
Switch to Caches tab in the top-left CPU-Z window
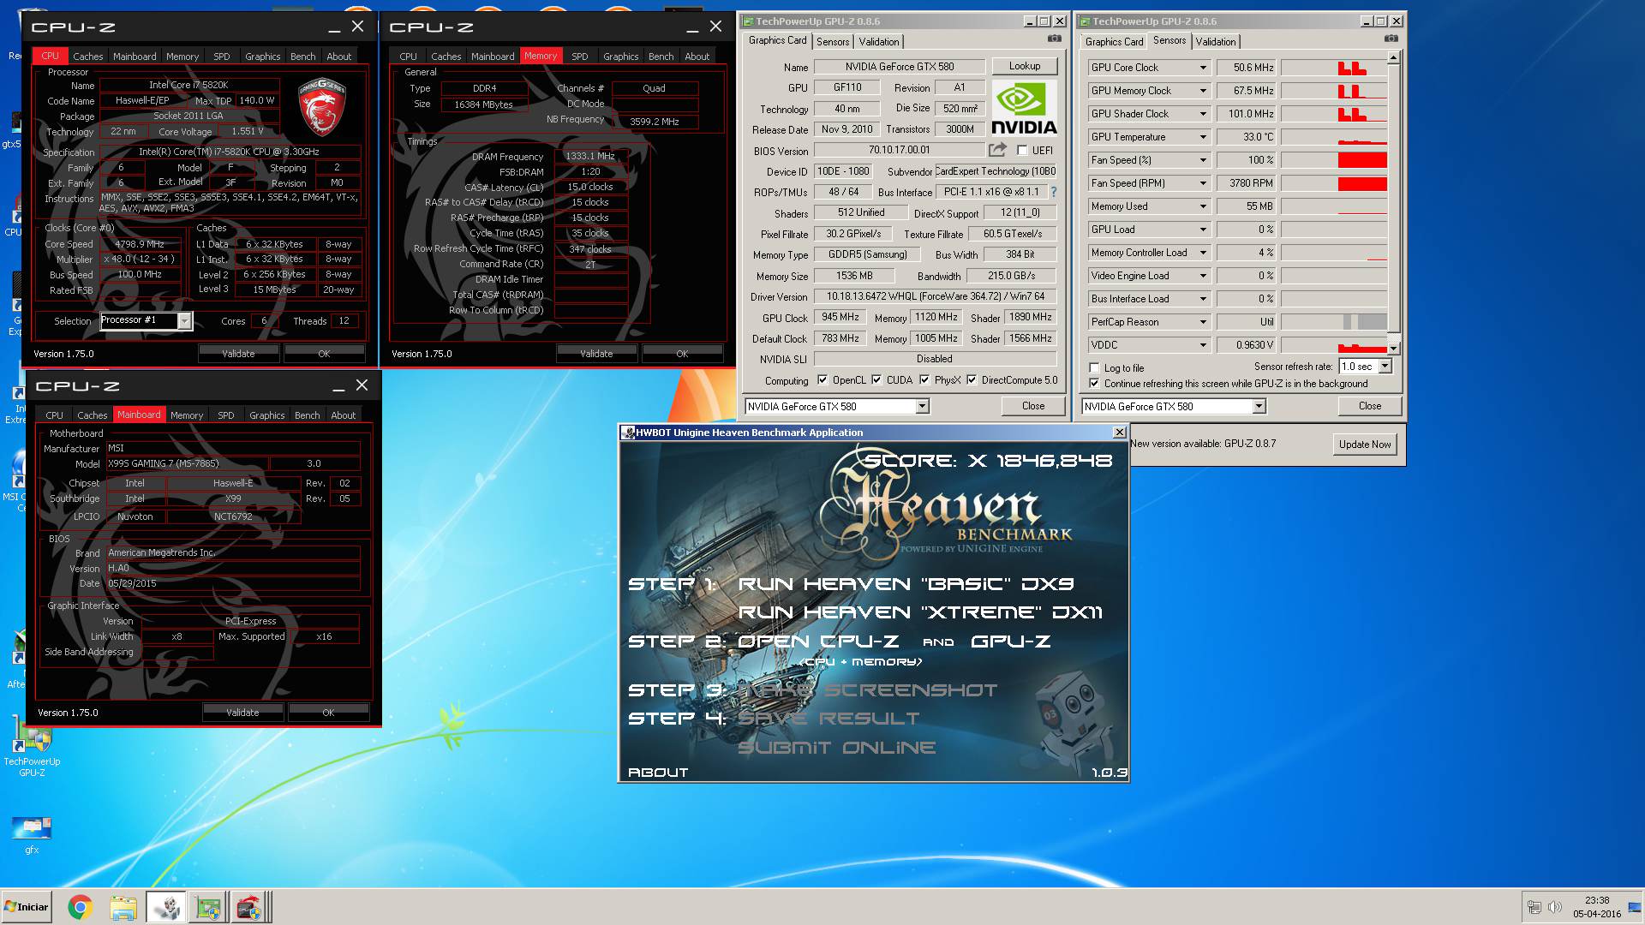pyautogui.click(x=87, y=57)
